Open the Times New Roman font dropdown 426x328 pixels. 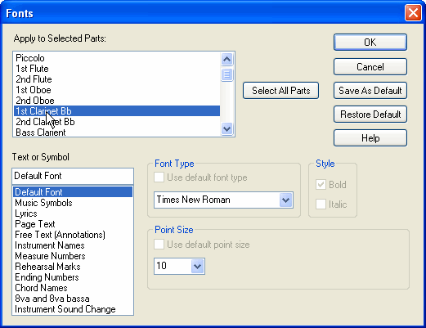coord(285,200)
